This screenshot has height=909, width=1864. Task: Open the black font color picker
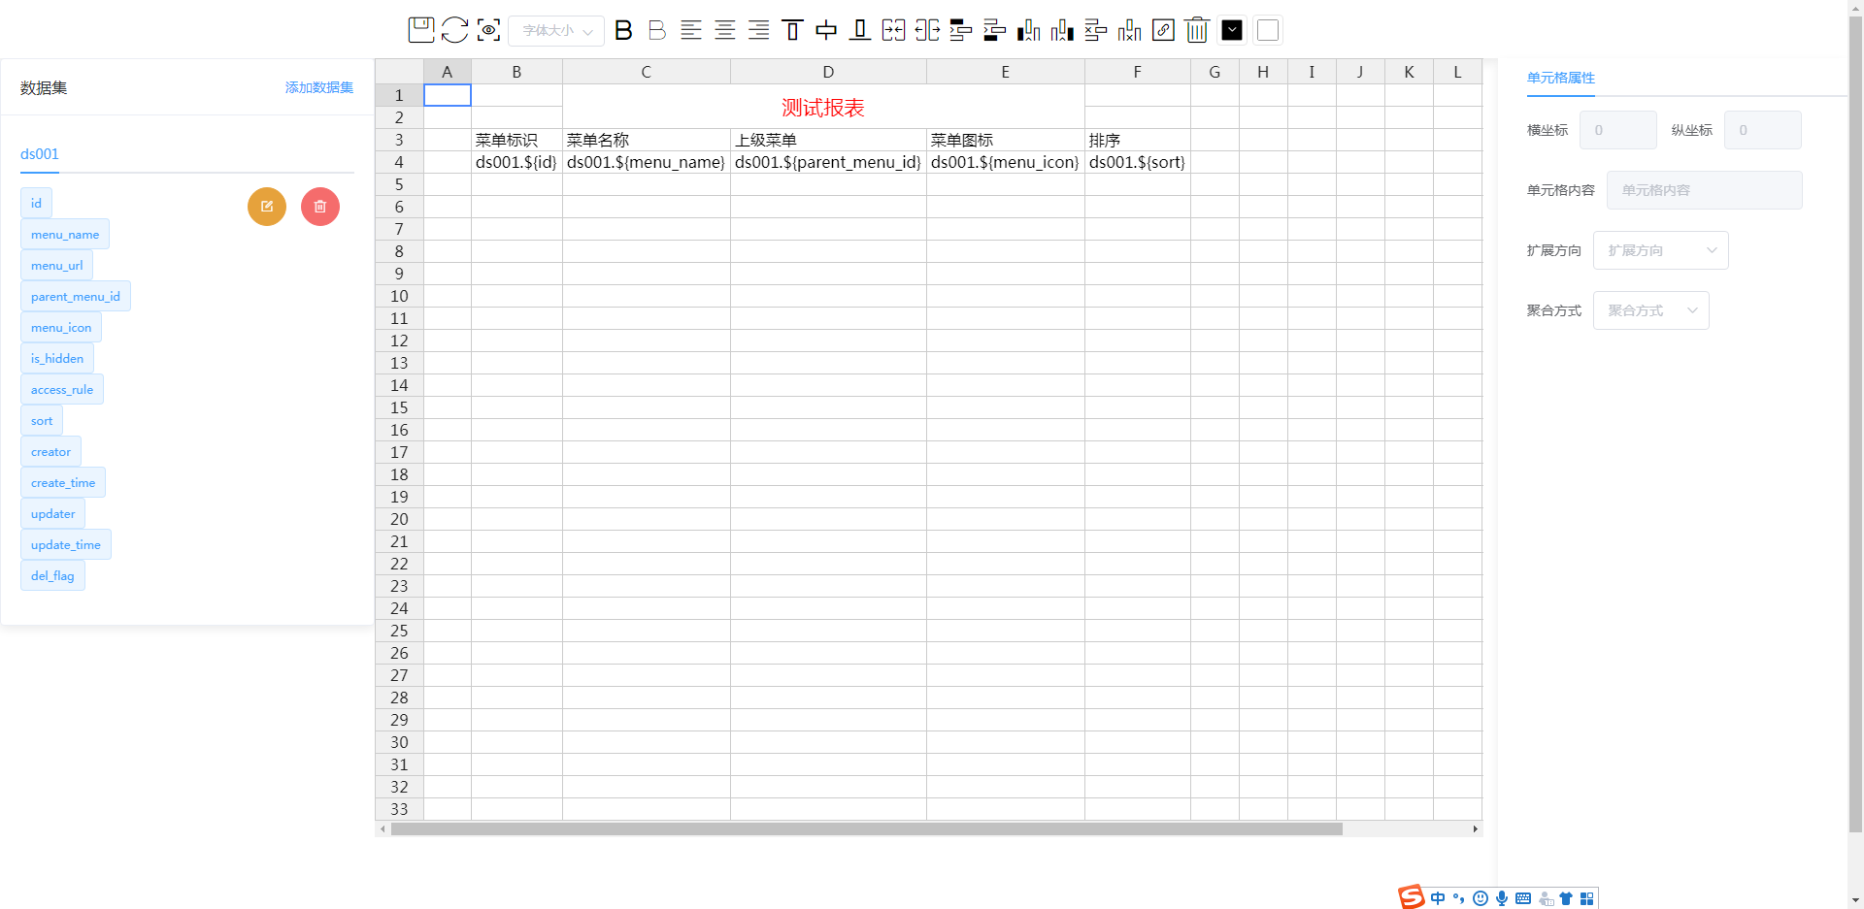1232,30
